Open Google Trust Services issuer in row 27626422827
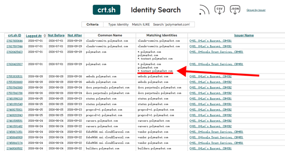285x151 pixels. tap(216, 64)
